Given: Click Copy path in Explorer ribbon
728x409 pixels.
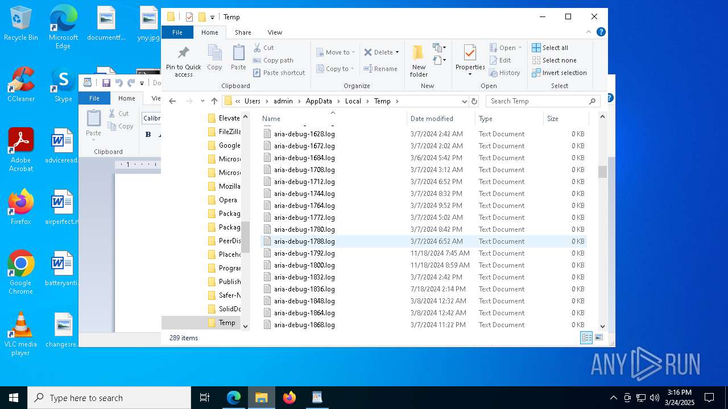Looking at the screenshot, I should (x=273, y=60).
